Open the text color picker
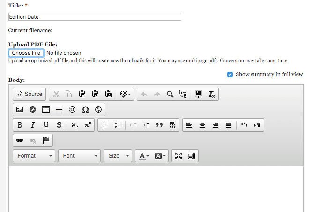The width and height of the screenshot is (313, 212). (144, 156)
